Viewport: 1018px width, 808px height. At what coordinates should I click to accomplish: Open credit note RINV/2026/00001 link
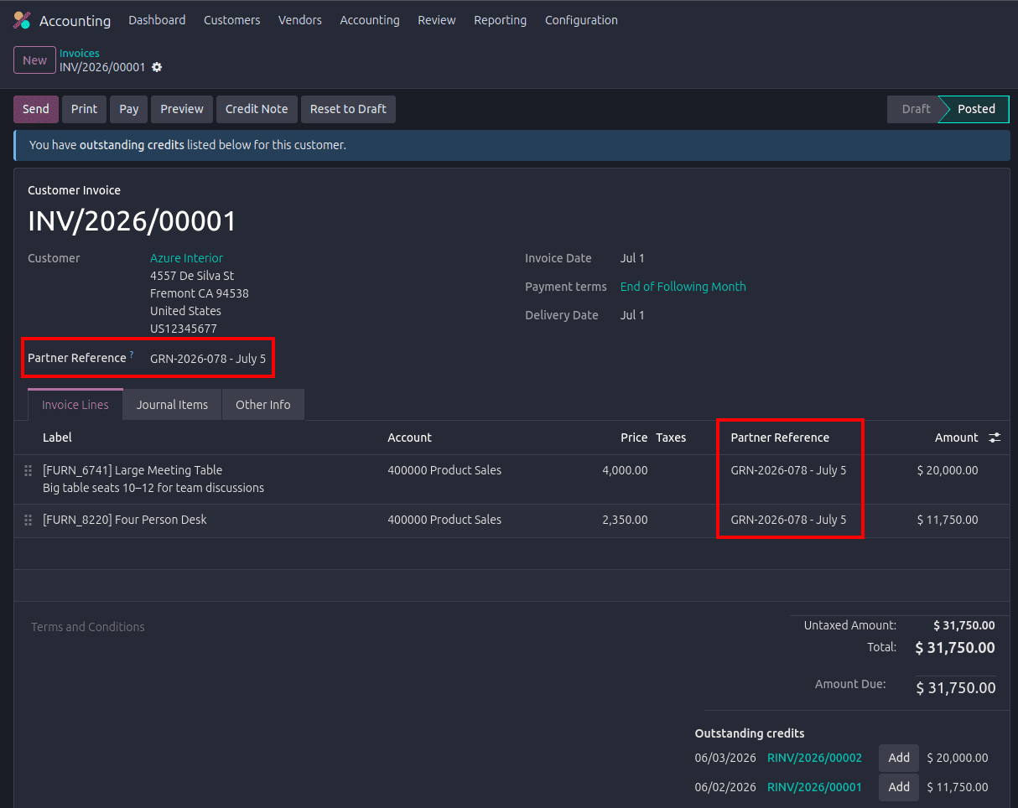[814, 787]
